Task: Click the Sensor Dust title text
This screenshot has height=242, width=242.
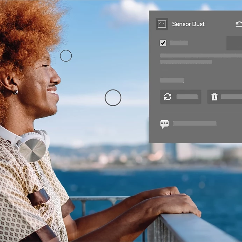Action: [188, 24]
